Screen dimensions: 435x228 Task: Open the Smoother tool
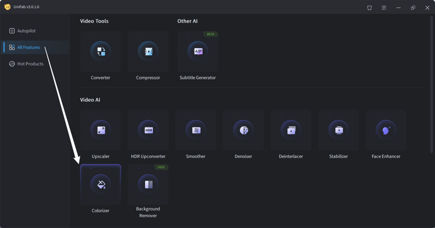196,130
